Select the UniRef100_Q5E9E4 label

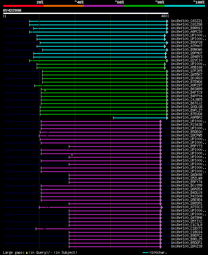(187, 200)
